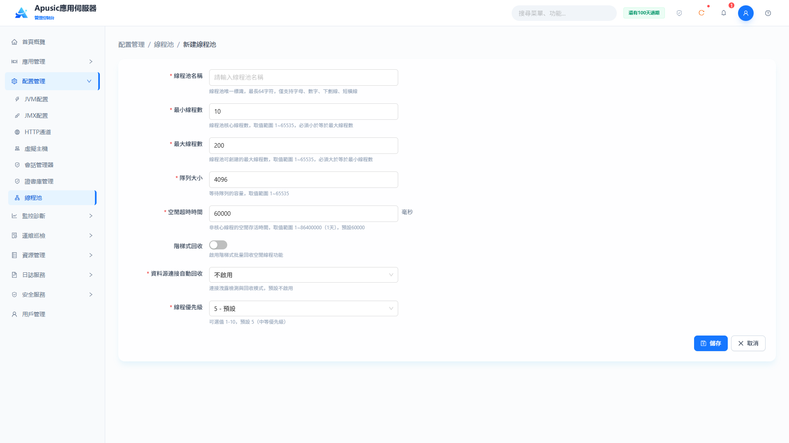Click the gear icon beside 配置管理

tap(14, 81)
